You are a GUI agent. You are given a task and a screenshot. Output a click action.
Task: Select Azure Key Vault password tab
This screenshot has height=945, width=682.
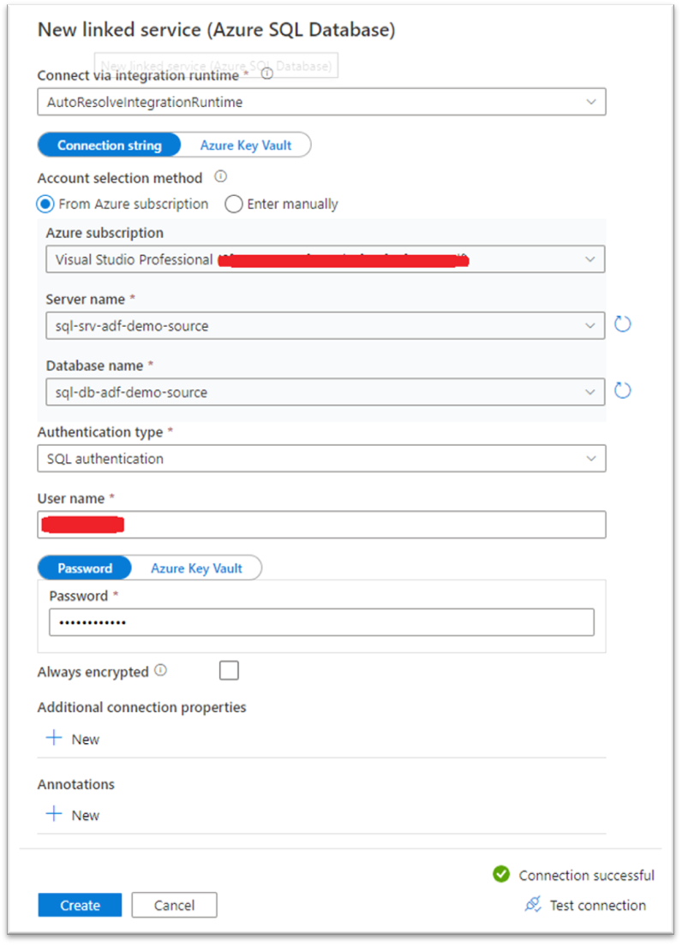click(x=196, y=568)
